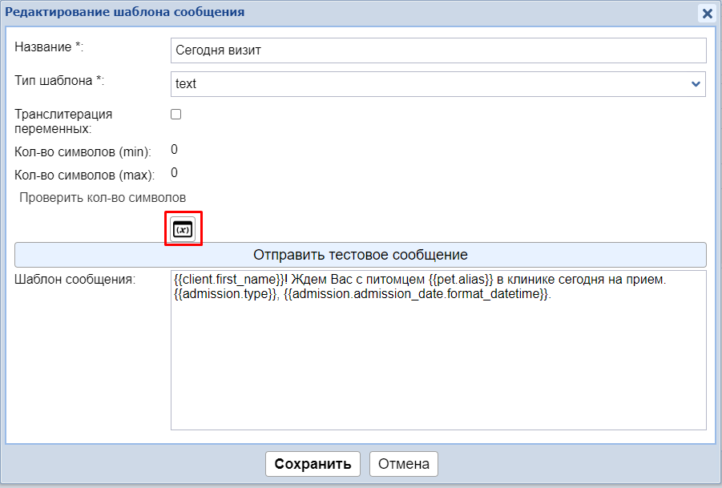The width and height of the screenshot is (722, 488).
Task: Place cursor on {{admission.type}} variable
Action: coord(224,294)
